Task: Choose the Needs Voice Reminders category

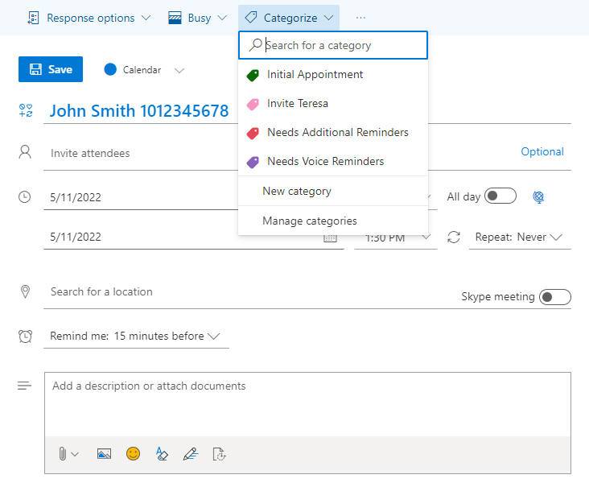Action: [325, 162]
